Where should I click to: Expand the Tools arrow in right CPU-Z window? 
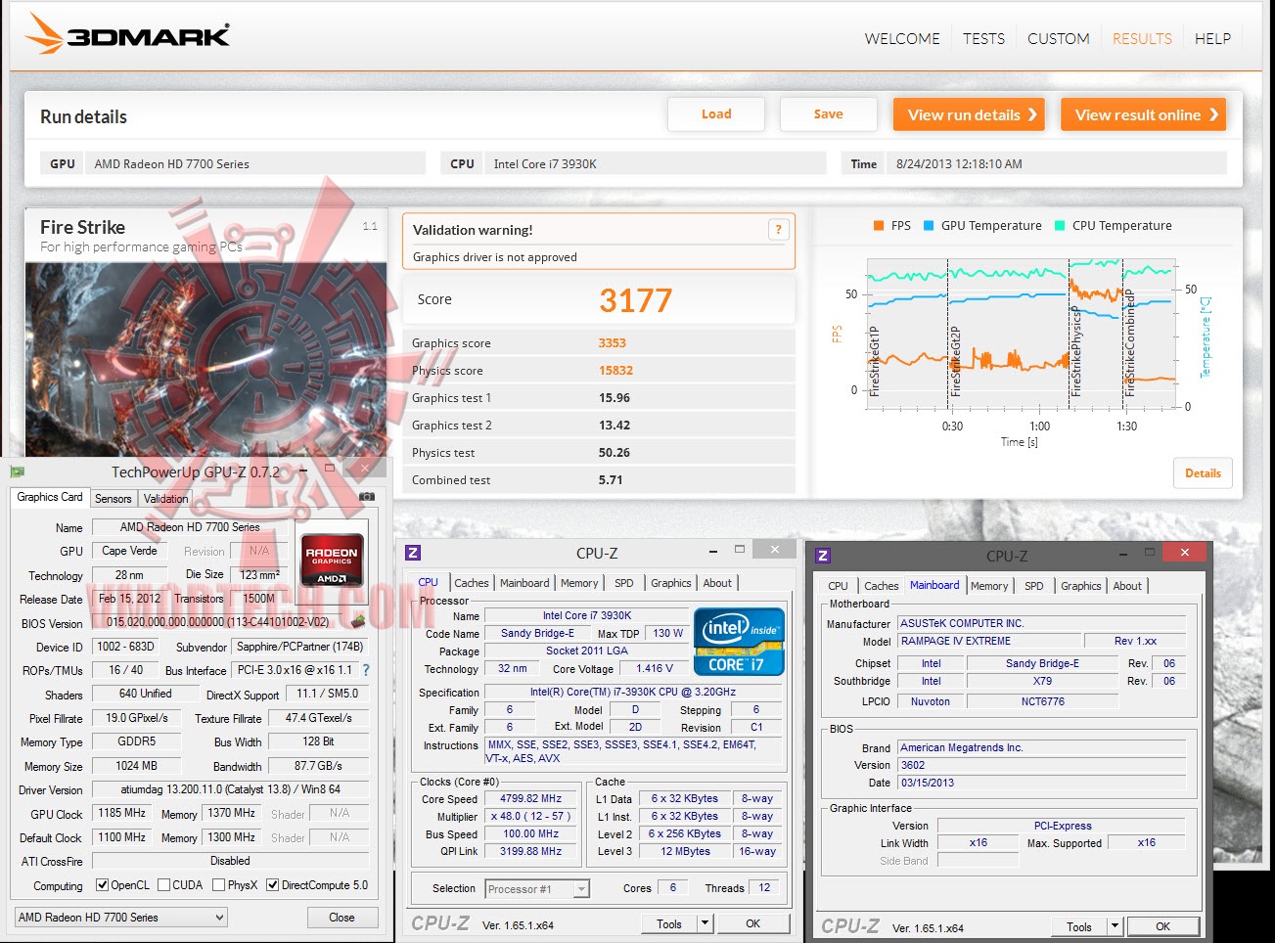1115,926
